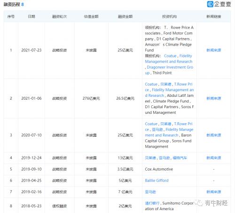
Task: Open 新闻来源 link for 2021-07-23 round
Action: tap(214, 50)
